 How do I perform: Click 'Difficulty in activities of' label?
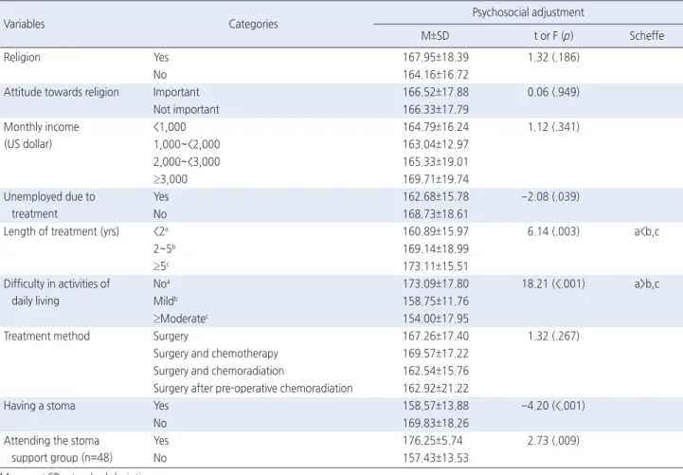(57, 283)
